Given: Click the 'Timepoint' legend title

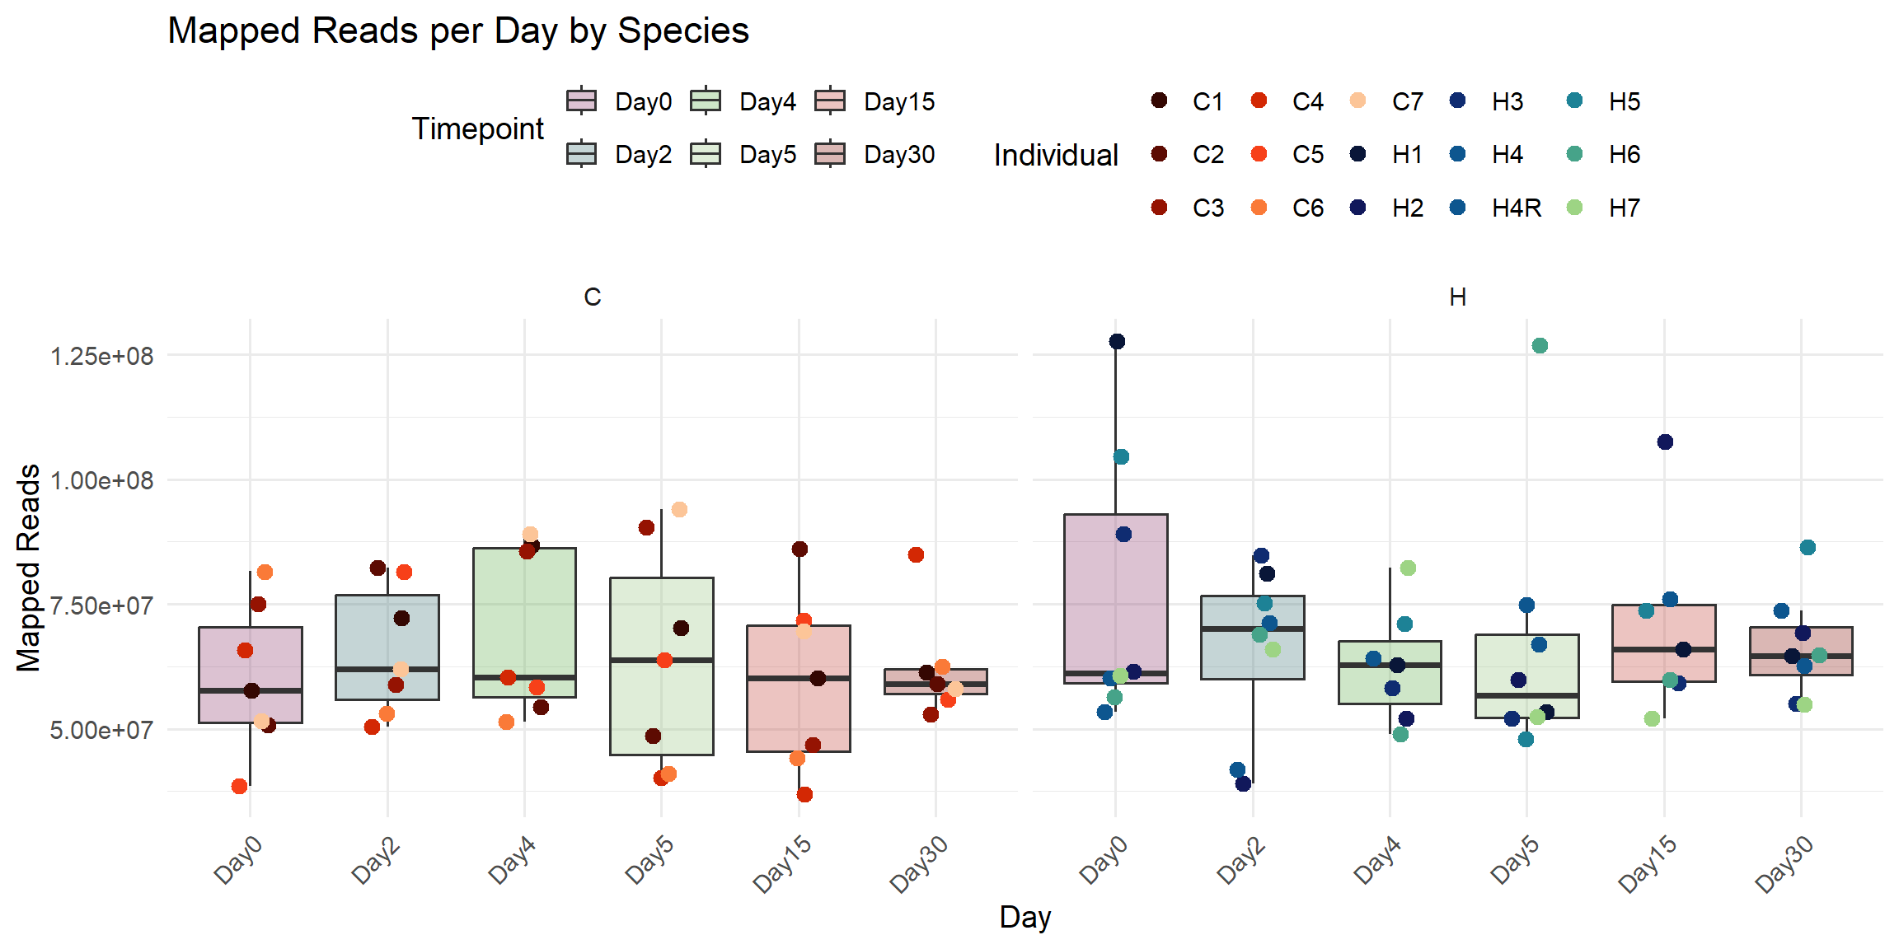Looking at the screenshot, I should pos(478,129).
